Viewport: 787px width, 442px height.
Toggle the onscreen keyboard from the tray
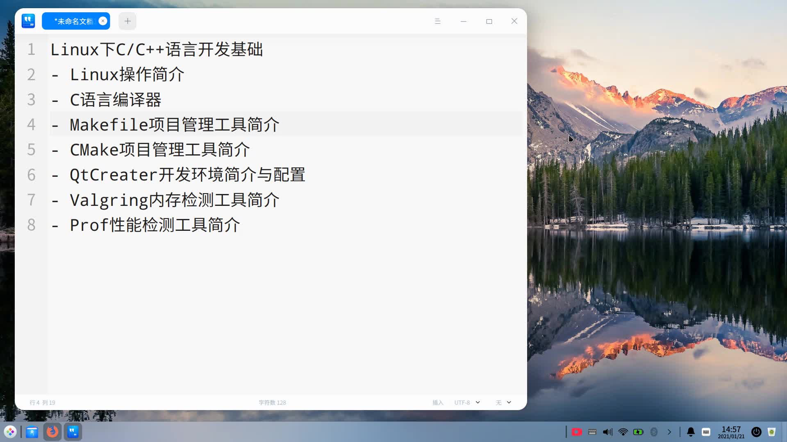(x=706, y=432)
